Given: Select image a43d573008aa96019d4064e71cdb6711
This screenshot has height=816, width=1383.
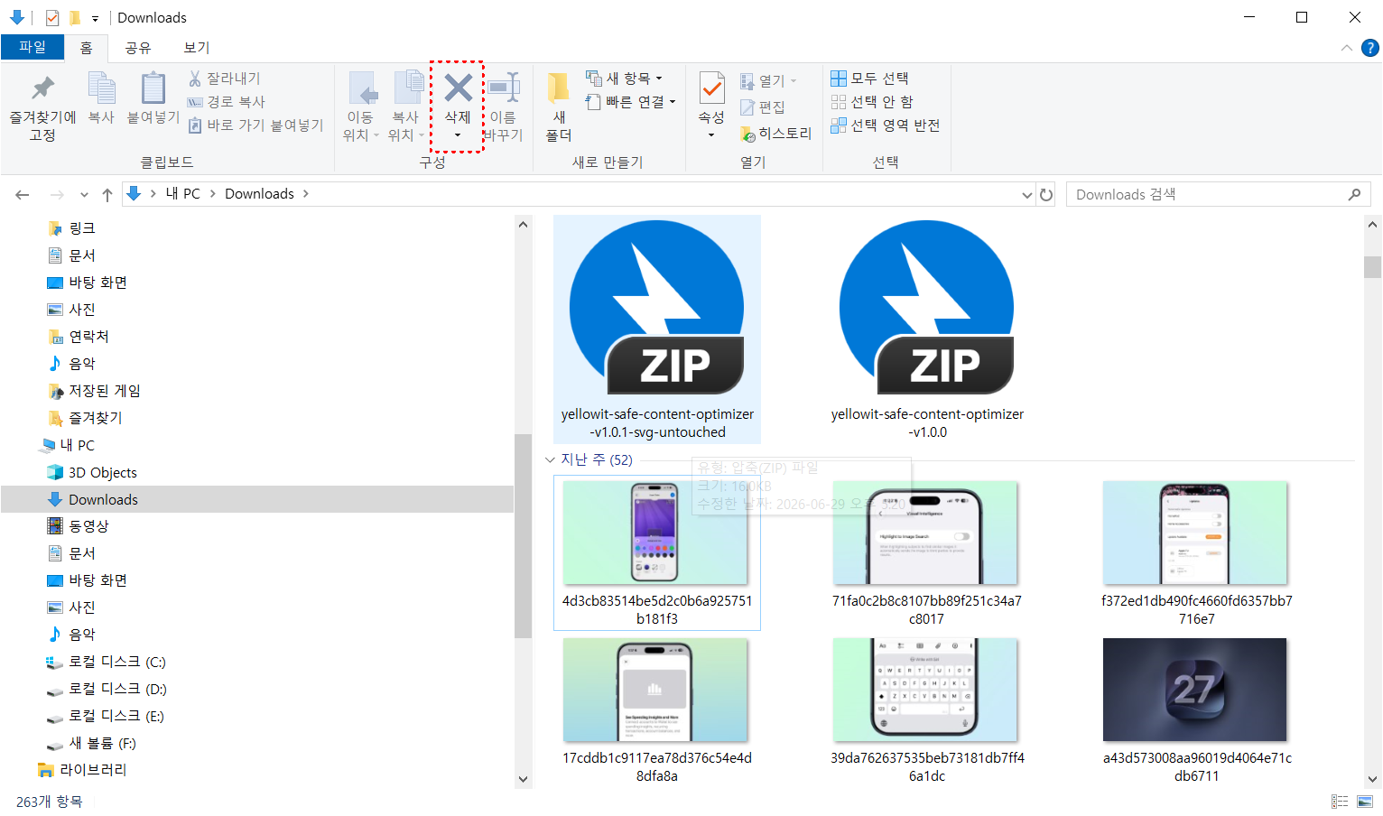Looking at the screenshot, I should pyautogui.click(x=1197, y=710).
